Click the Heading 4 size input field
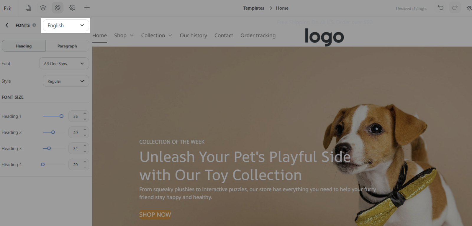Image resolution: width=472 pixels, height=226 pixels. tap(76, 165)
